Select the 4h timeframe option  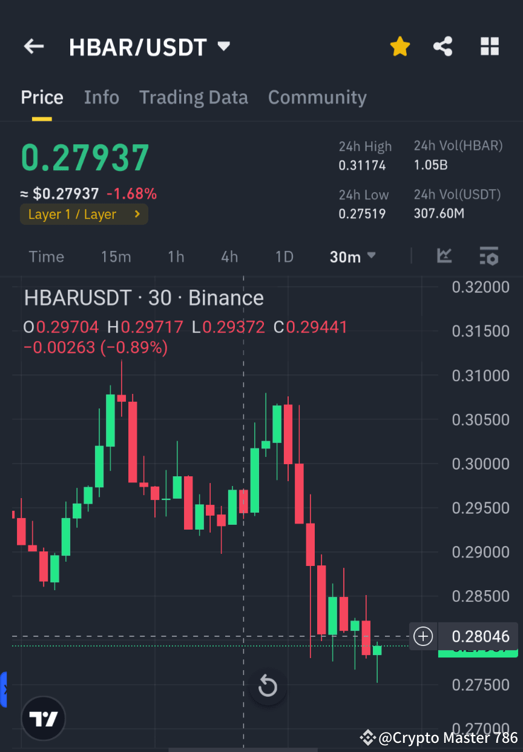pos(229,256)
